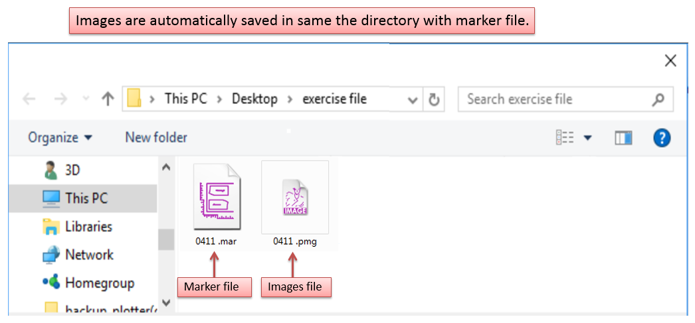Open recent locations dropdown chevron

85,99
